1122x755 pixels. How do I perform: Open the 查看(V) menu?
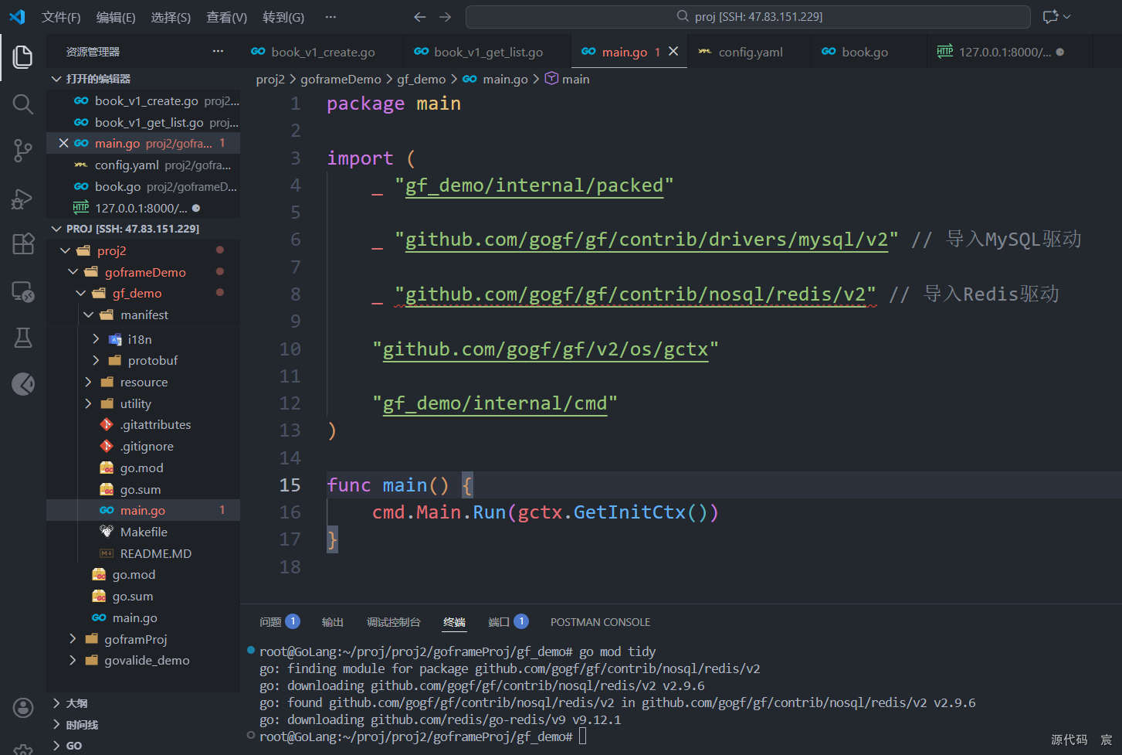tap(226, 17)
